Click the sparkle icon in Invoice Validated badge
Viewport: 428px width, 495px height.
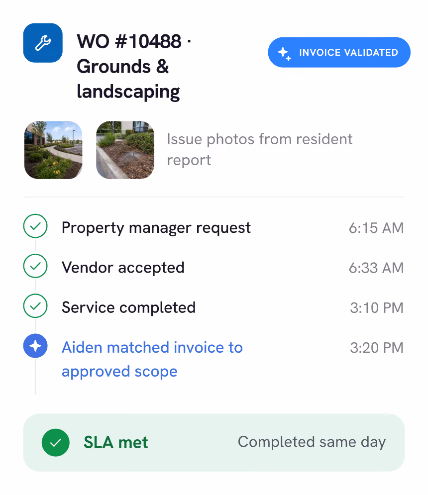(284, 53)
